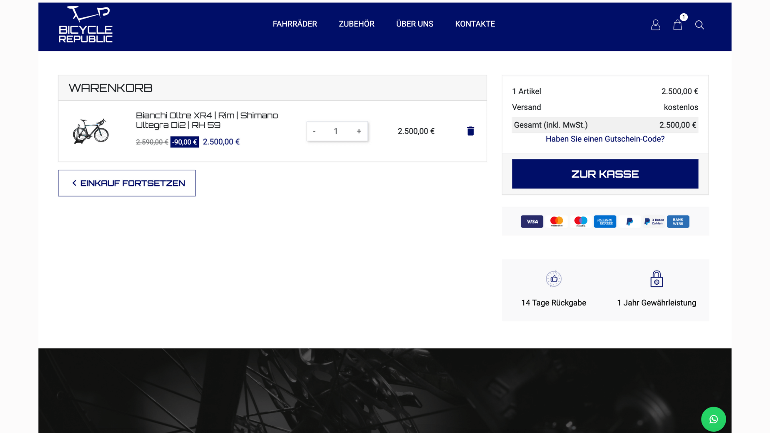Click the search magnifier icon
The height and width of the screenshot is (433, 770).
point(699,25)
